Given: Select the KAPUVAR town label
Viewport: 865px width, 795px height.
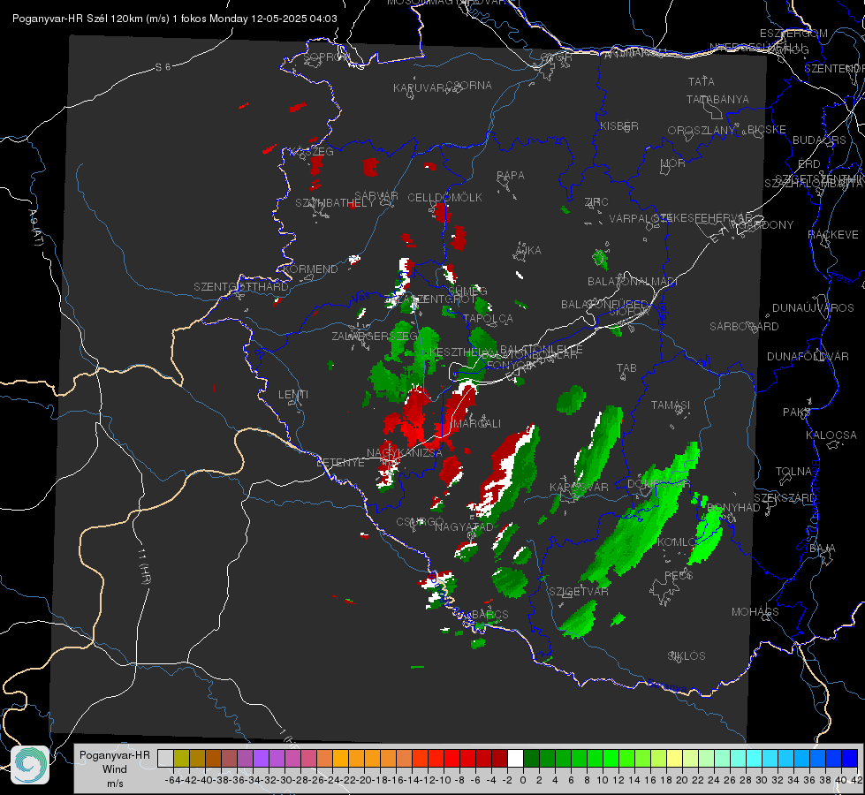Looking at the screenshot, I should point(420,88).
